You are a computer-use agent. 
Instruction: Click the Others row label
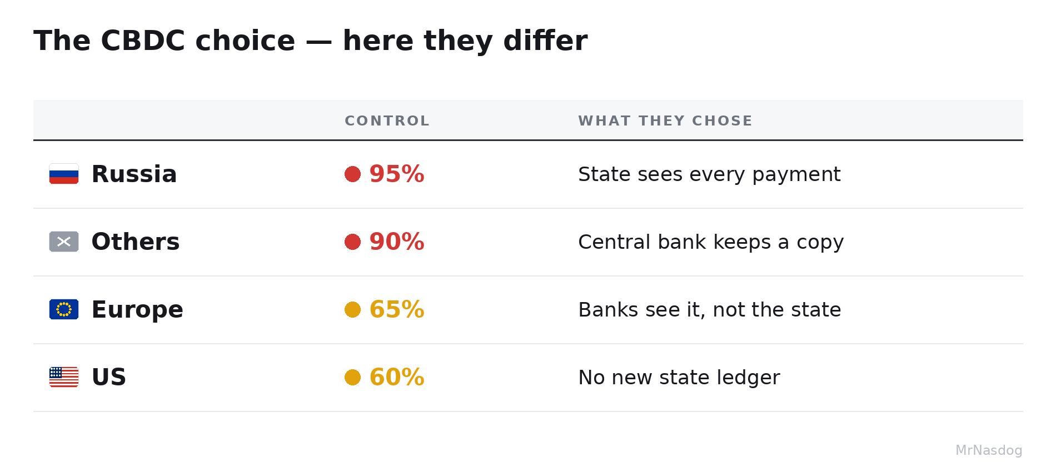point(136,242)
